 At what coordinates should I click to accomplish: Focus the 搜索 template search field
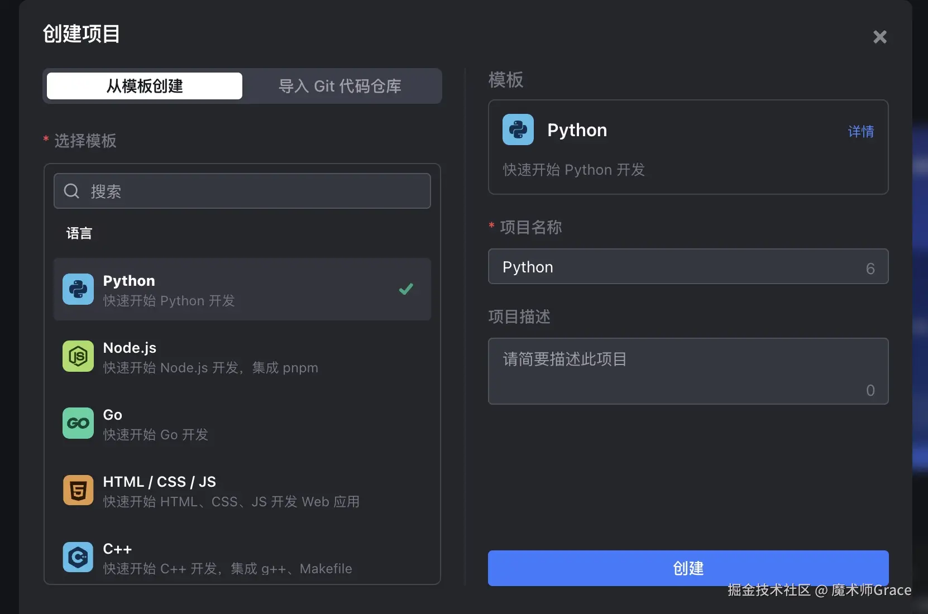[x=251, y=191]
